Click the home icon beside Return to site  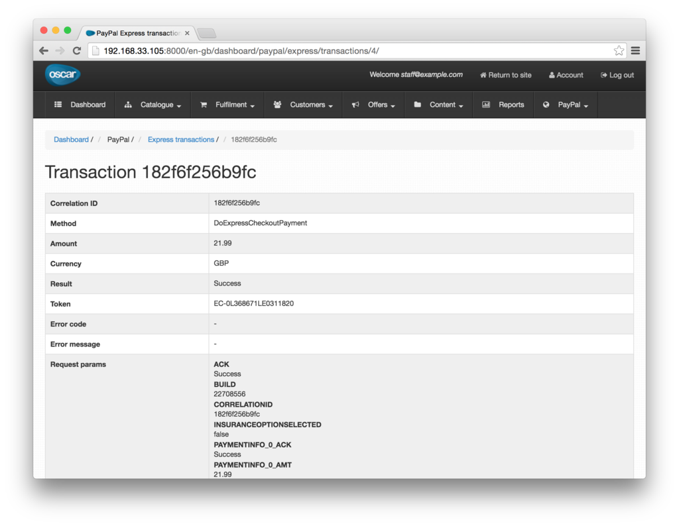point(483,76)
